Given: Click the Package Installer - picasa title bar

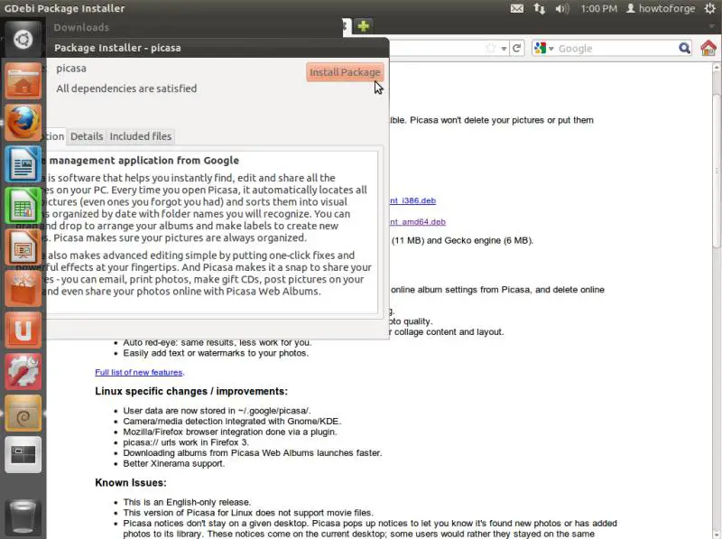Looking at the screenshot, I should (218, 48).
